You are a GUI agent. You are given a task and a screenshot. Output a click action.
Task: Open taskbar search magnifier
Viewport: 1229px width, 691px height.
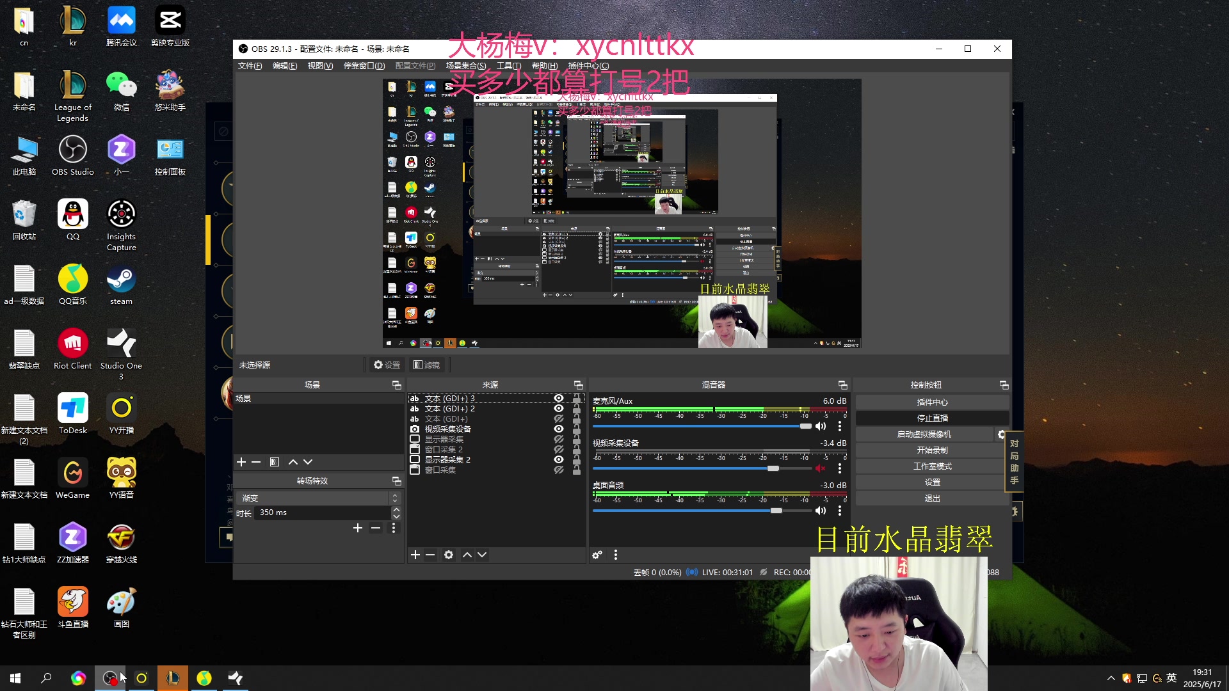(x=46, y=678)
